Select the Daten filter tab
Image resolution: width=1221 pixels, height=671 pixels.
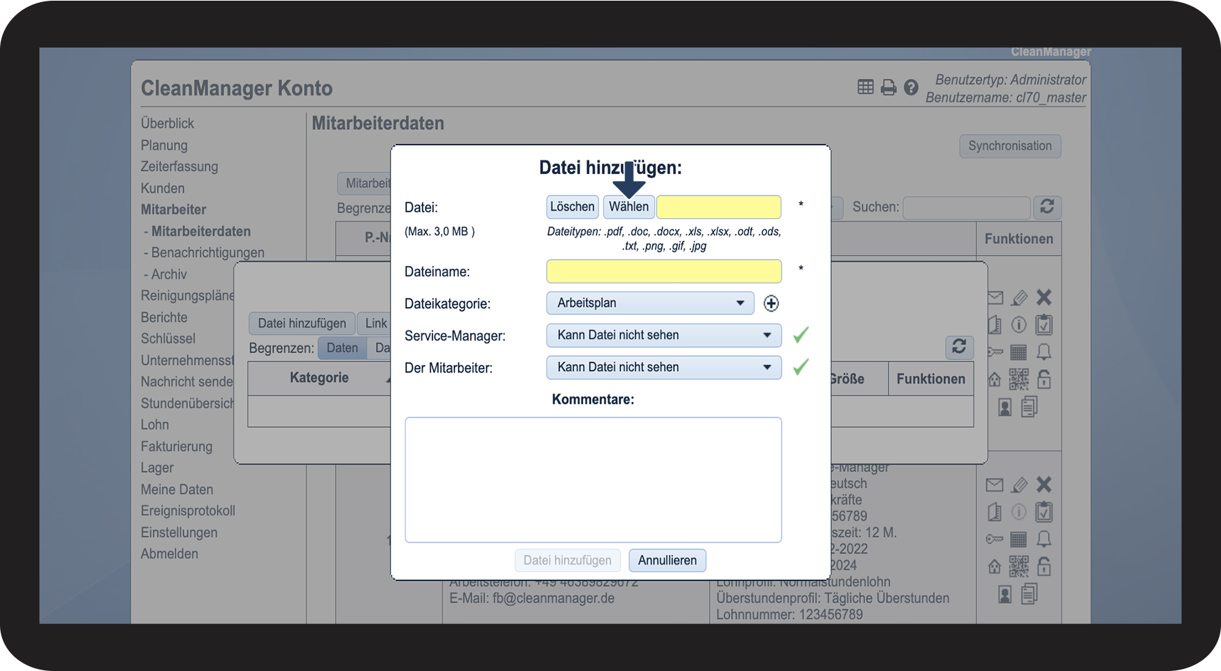(x=342, y=348)
